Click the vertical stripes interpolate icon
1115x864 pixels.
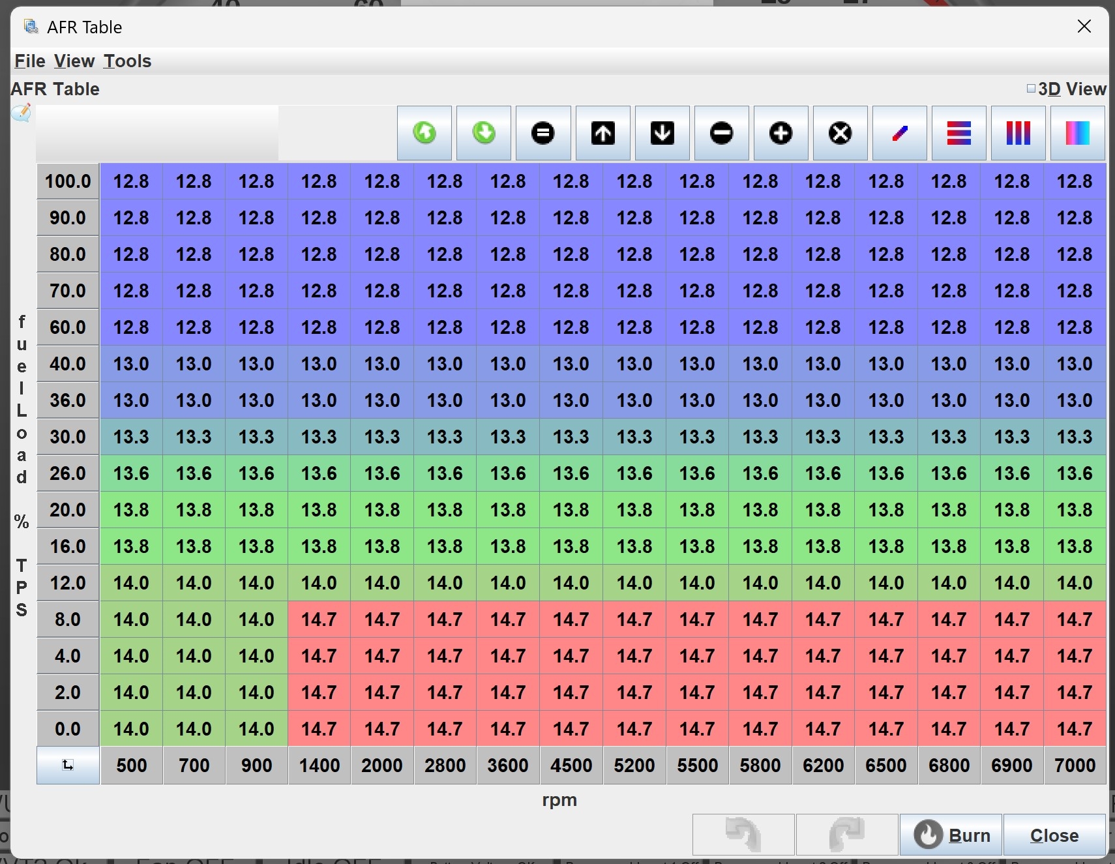(x=1018, y=133)
